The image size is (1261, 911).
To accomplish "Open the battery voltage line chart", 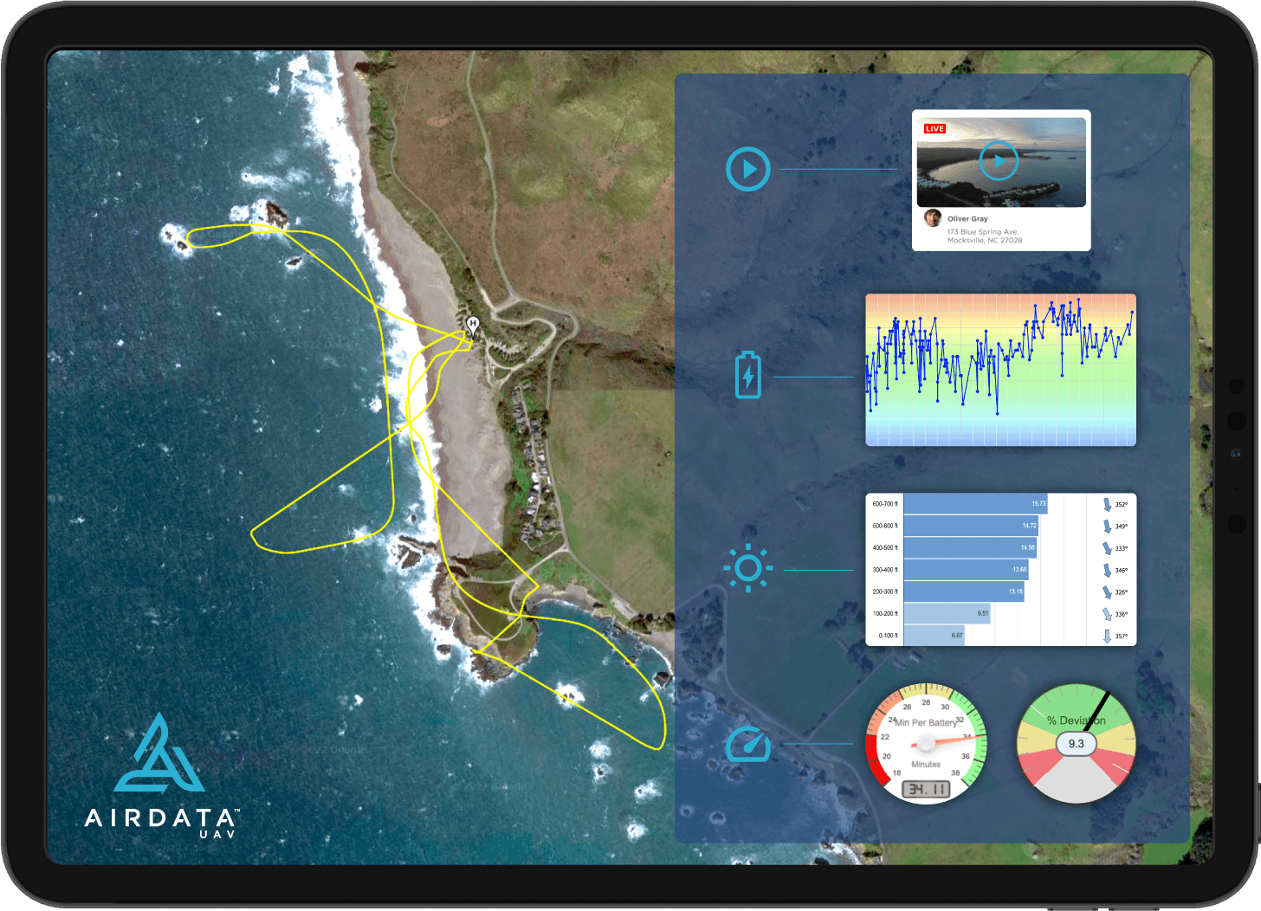I will coord(1000,370).
